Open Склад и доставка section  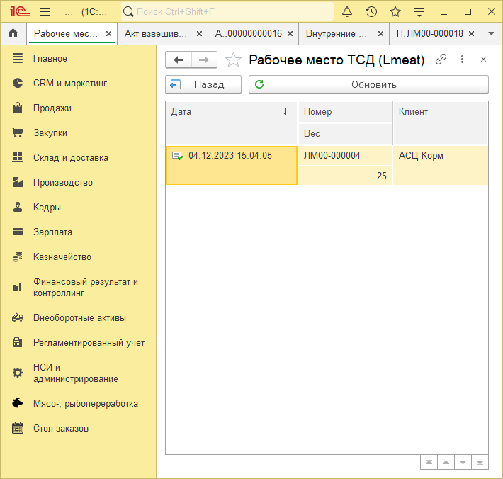(71, 157)
